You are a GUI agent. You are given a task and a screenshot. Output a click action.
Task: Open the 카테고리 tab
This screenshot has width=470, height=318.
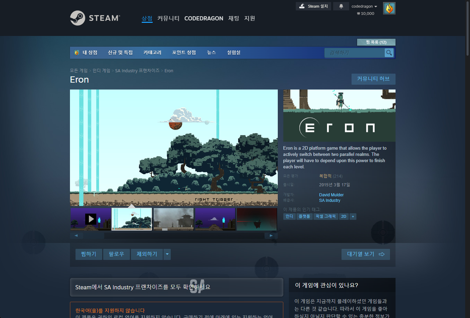152,53
